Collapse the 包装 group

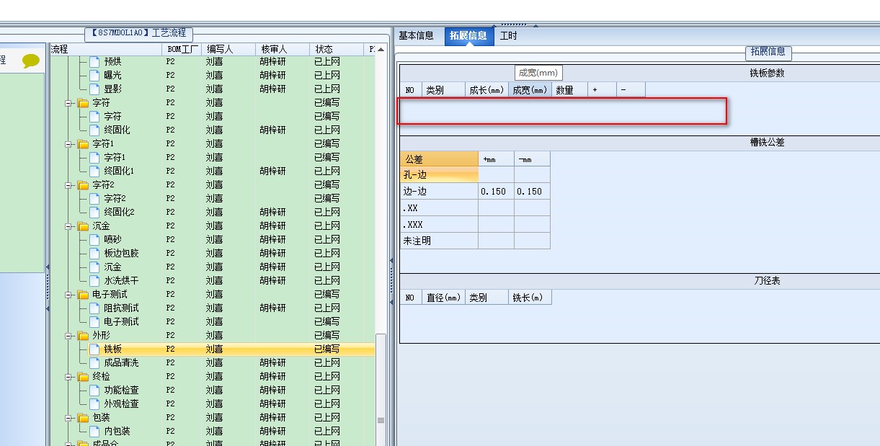tap(69, 418)
